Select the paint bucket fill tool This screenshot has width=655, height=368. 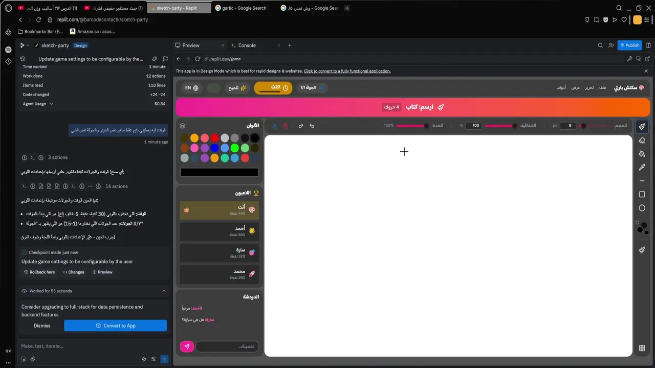(x=642, y=154)
